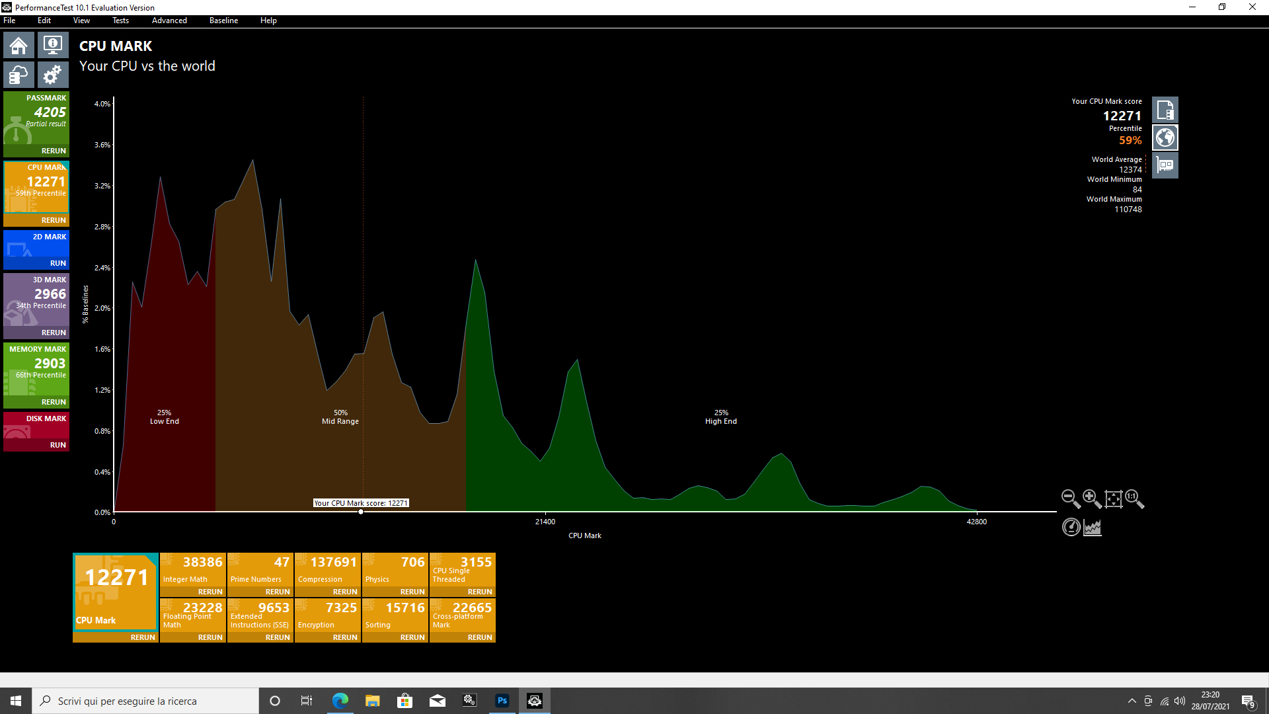Screen dimensions: 1269x714
Task: Open the Baseline menu
Action: (223, 20)
